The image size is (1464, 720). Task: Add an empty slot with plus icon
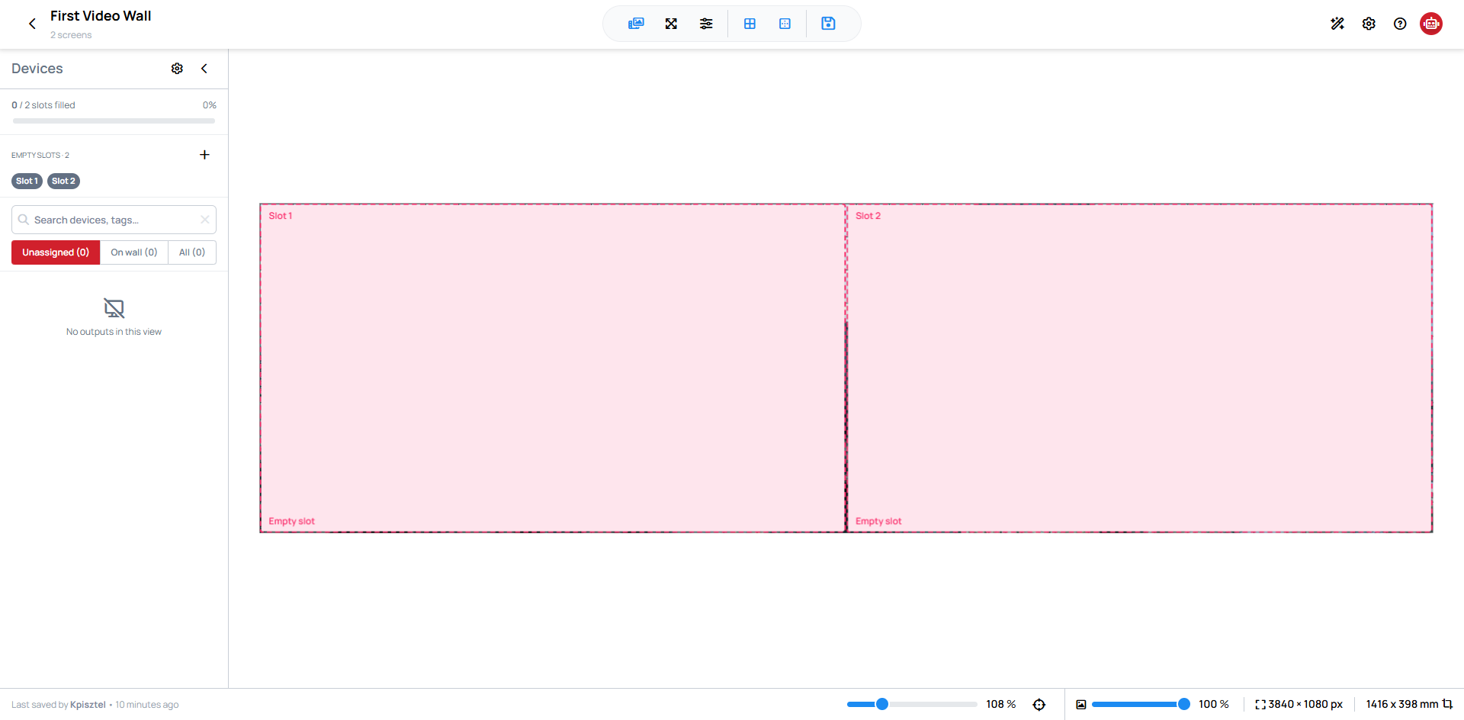click(x=204, y=155)
